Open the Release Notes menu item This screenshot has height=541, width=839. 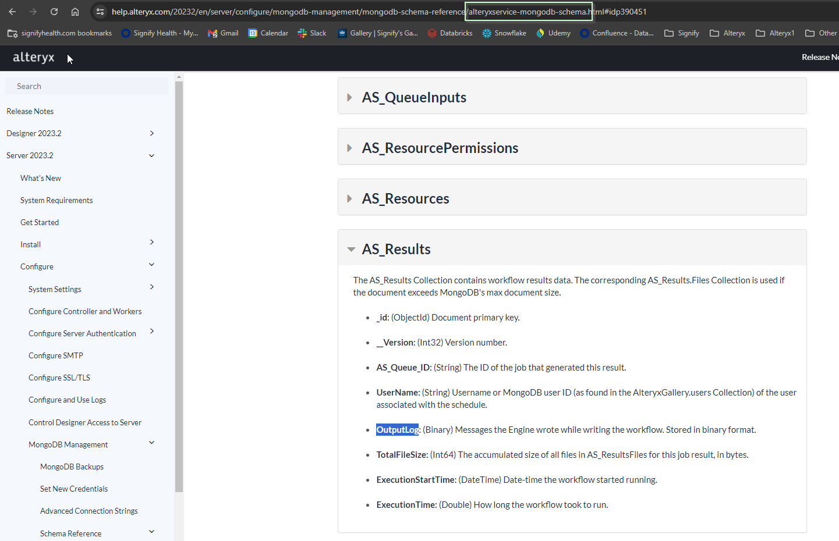pos(30,111)
